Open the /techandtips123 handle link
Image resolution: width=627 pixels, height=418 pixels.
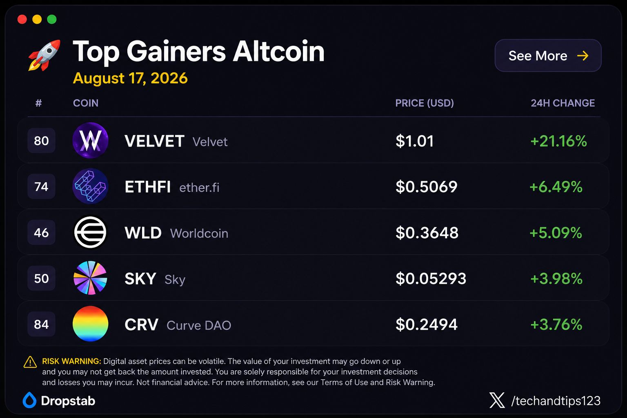point(556,401)
